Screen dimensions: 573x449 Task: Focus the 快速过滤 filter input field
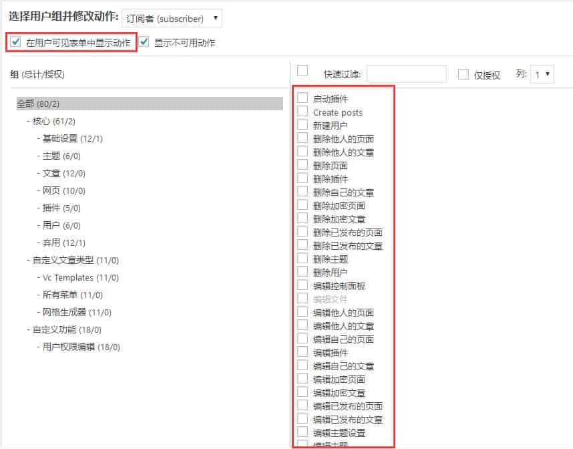click(406, 74)
